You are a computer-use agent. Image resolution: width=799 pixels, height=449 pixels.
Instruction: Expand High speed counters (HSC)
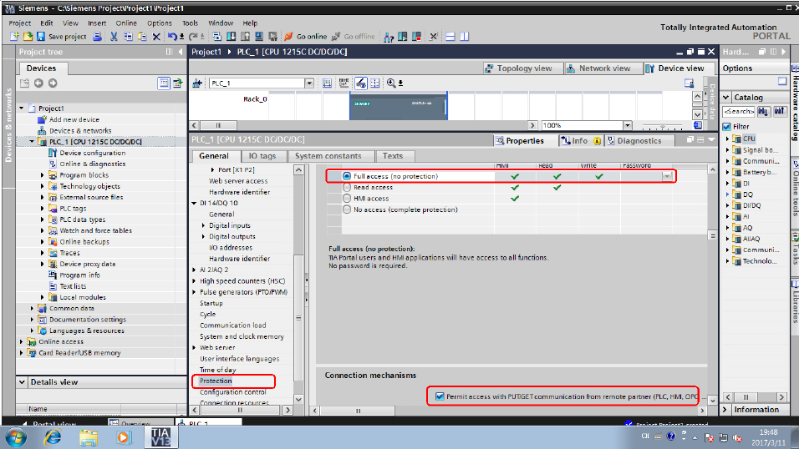point(194,281)
